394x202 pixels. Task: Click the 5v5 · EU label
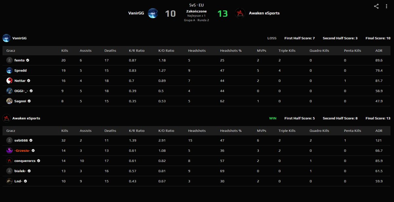point(196,5)
